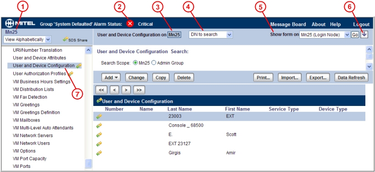Open URI/Number Translation form
Image resolution: width=375 pixels, height=172 pixels.
[38, 50]
